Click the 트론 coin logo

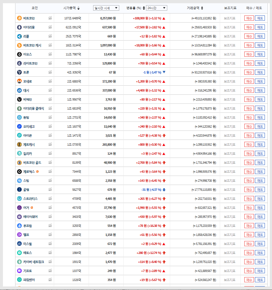[x=19, y=72]
